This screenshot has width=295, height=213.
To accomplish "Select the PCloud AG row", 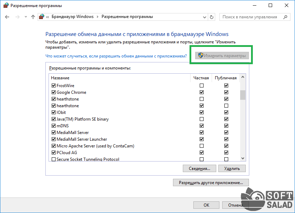I will click(x=144, y=152).
